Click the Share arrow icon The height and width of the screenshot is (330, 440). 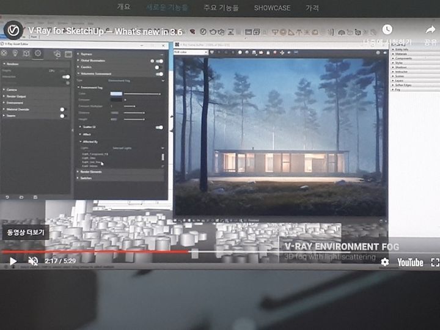430,29
